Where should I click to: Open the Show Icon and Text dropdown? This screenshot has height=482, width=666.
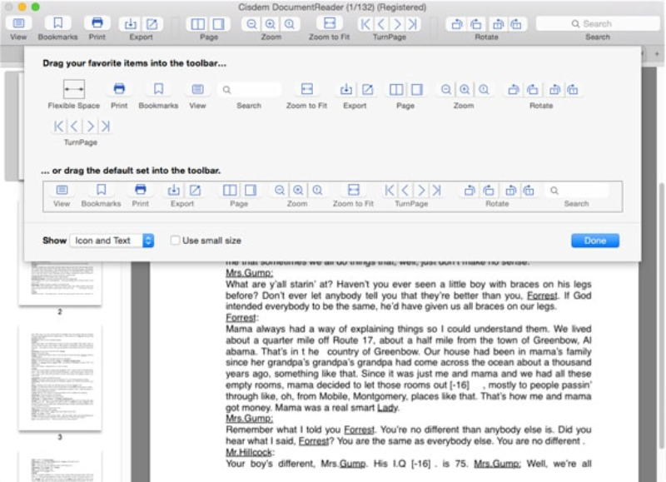click(x=112, y=241)
